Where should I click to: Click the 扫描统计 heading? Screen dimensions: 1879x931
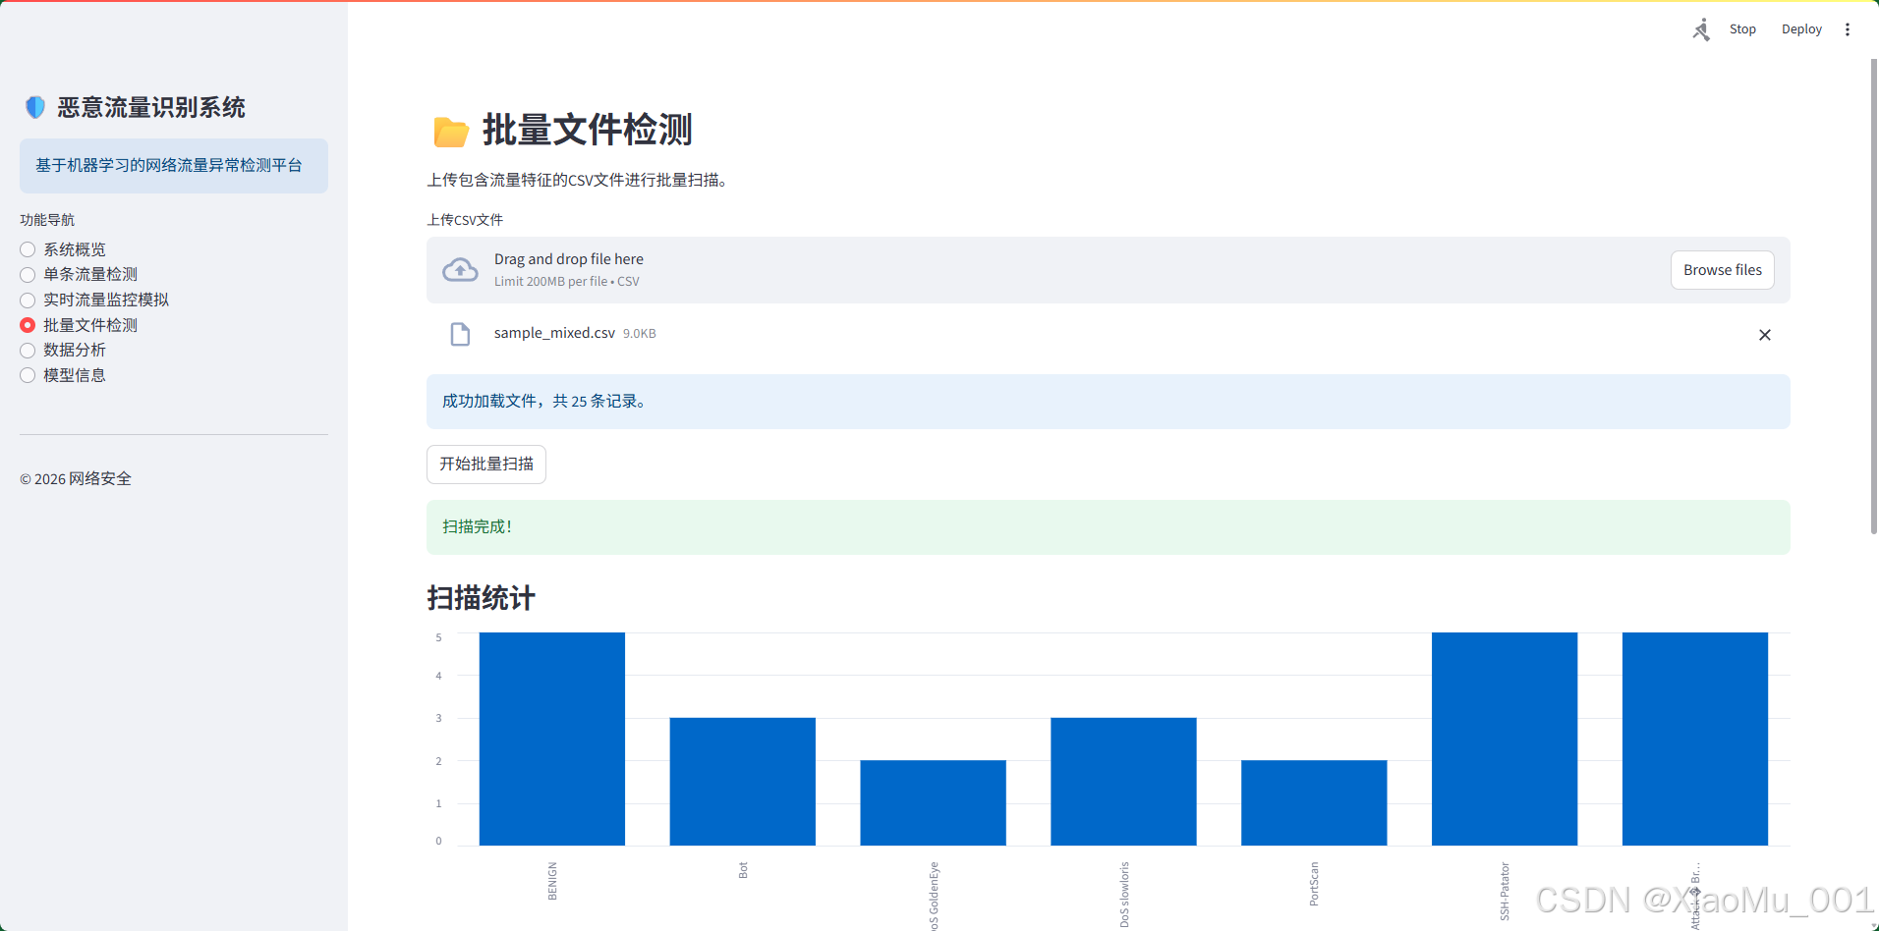481,598
